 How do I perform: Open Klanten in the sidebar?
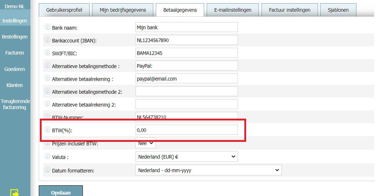point(15,85)
